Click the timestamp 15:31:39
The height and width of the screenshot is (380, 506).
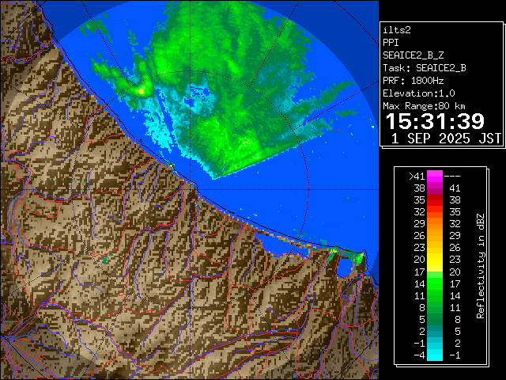click(435, 121)
